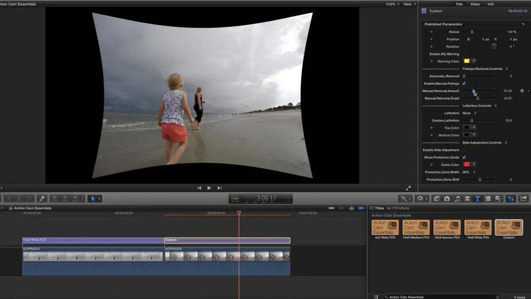Show the Effects browser icon
Screen dimensions: 531x299
coord(436,199)
